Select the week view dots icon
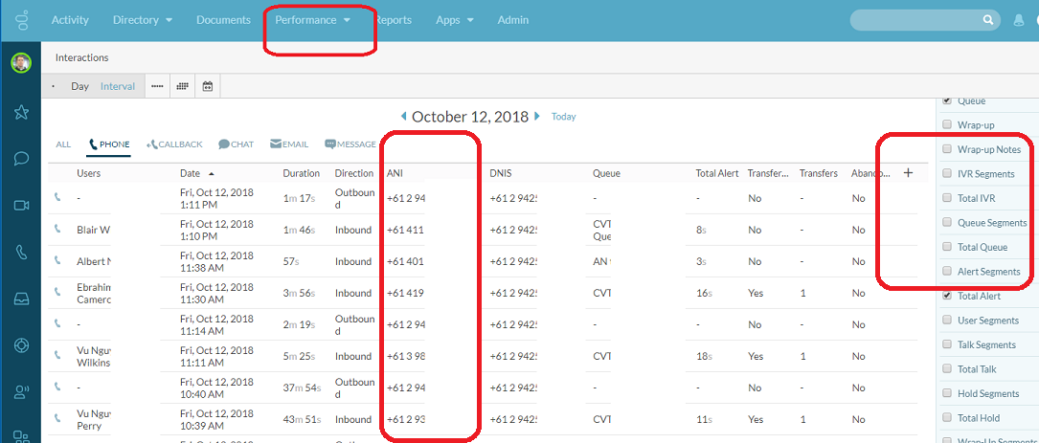The image size is (1039, 443). (x=157, y=86)
